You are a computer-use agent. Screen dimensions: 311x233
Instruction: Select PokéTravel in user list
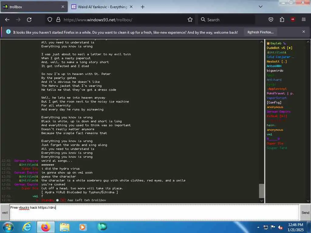click(280, 93)
